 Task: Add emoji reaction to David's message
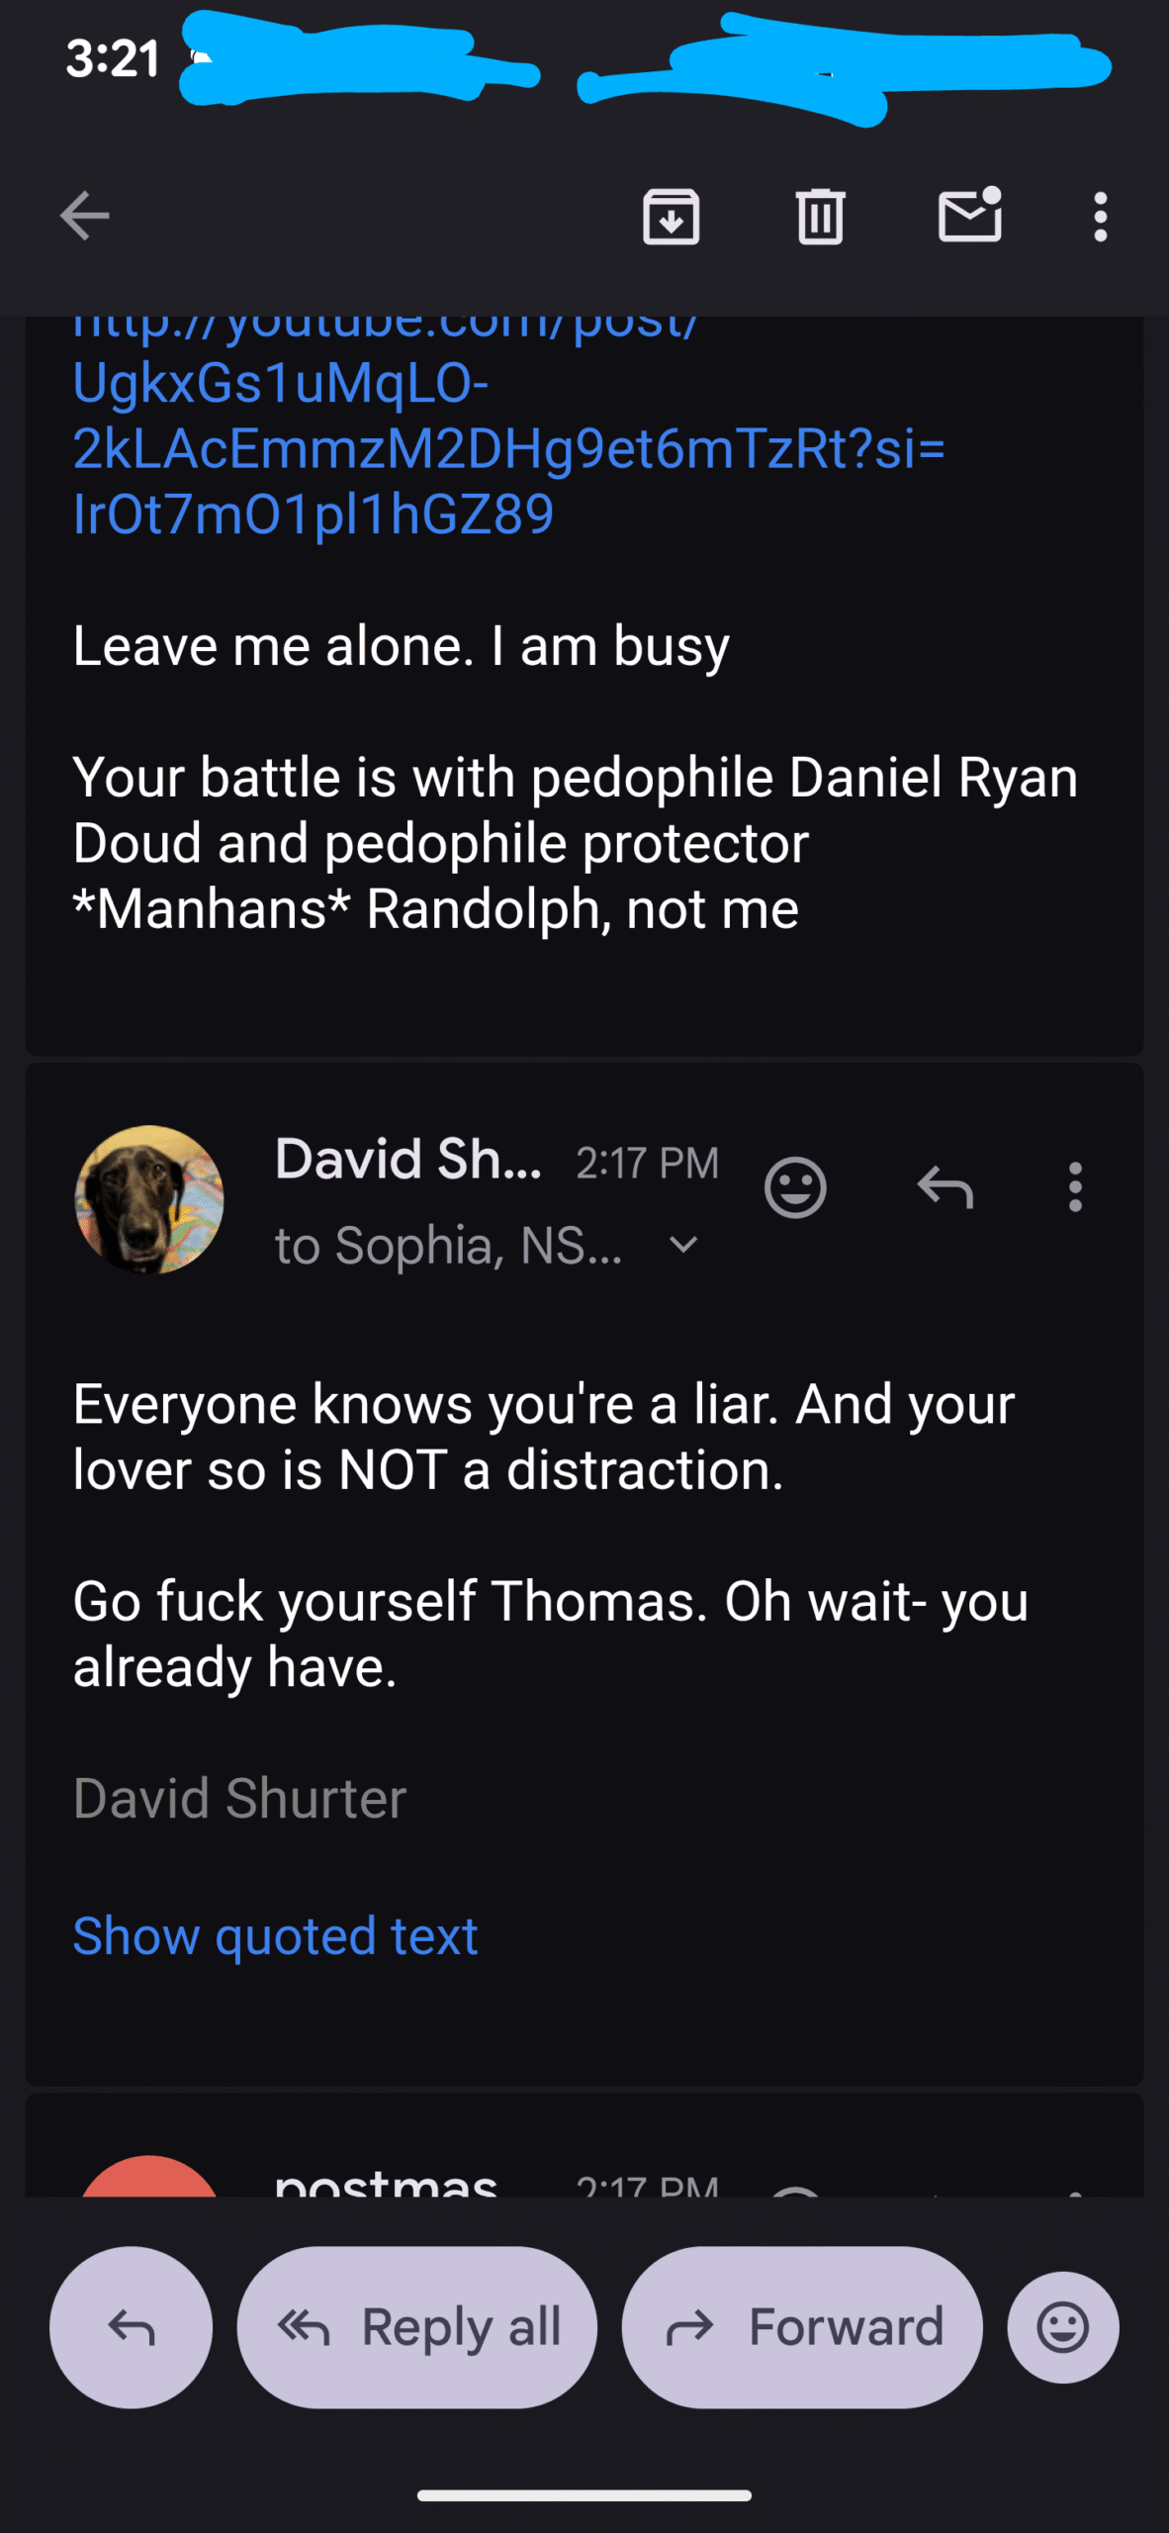point(795,1186)
